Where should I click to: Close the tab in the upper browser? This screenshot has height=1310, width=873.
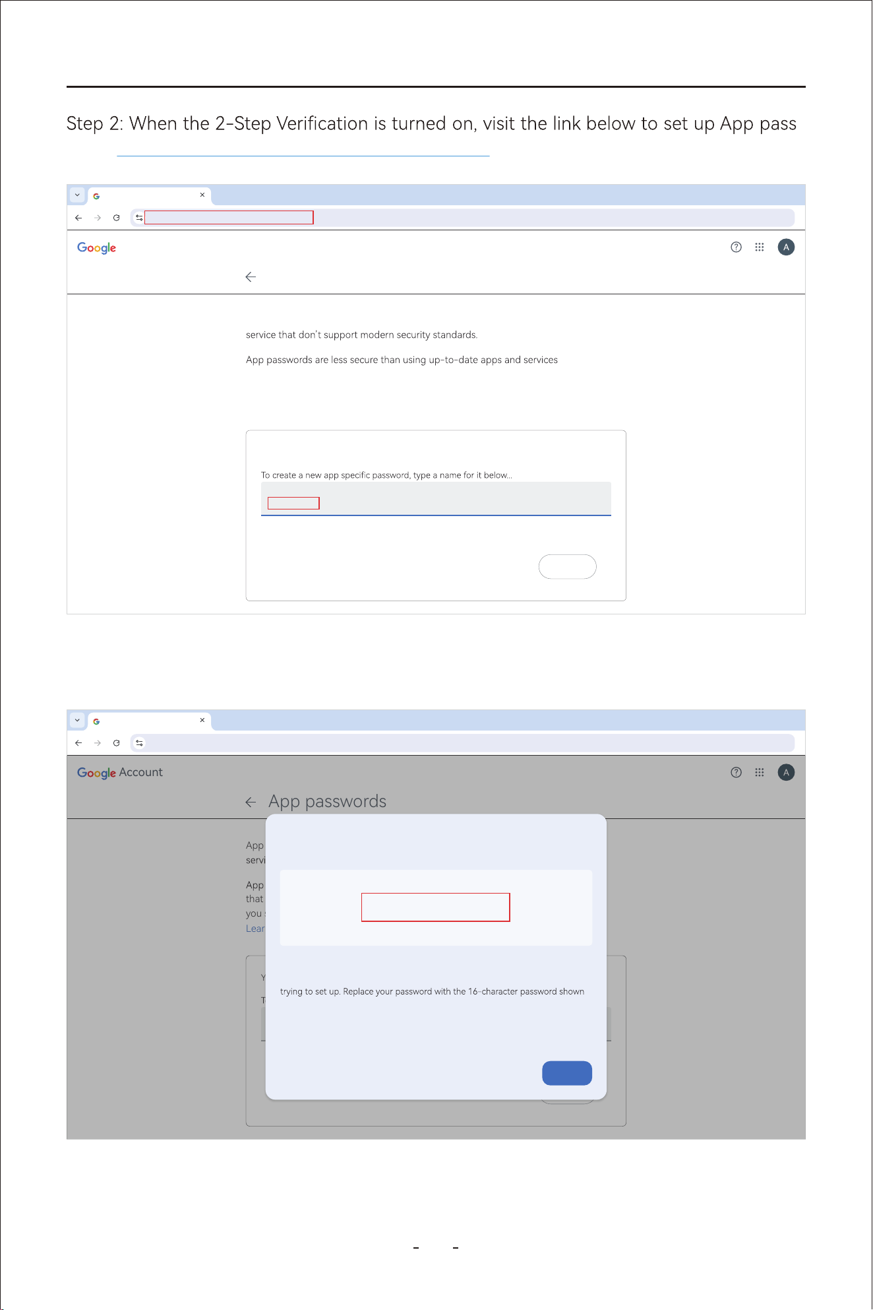[x=202, y=195]
